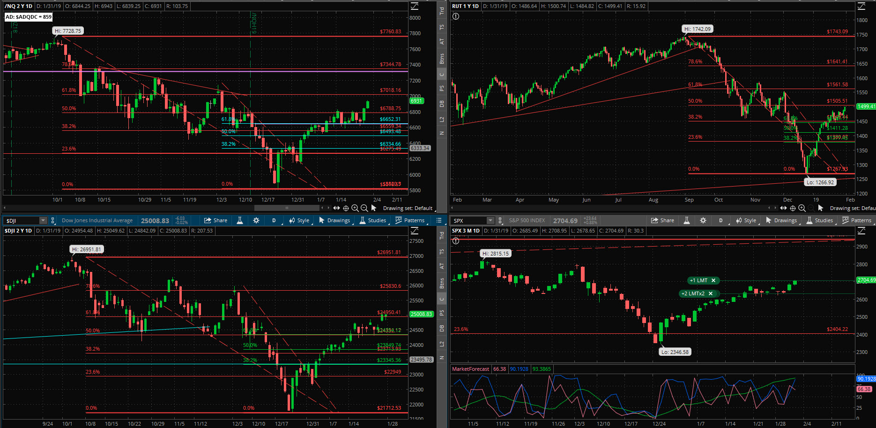
Task: Open chart settings gear in the SPX toolbar
Action: (x=703, y=220)
